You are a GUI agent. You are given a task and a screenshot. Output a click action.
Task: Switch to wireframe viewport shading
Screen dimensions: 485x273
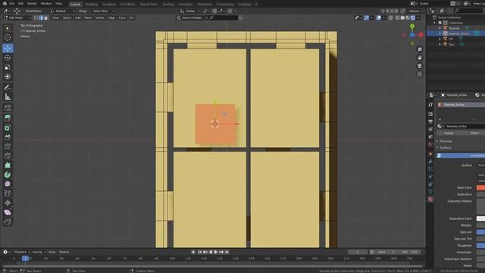pyautogui.click(x=397, y=18)
